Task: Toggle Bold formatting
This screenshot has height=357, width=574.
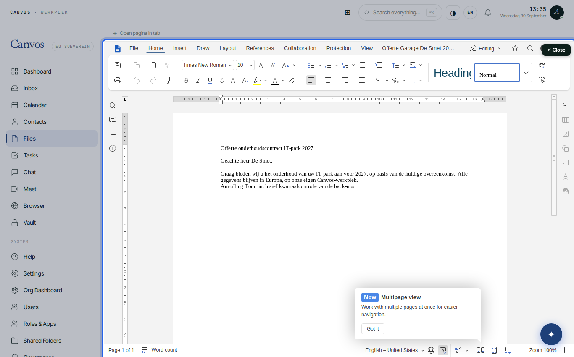Action: pos(187,80)
